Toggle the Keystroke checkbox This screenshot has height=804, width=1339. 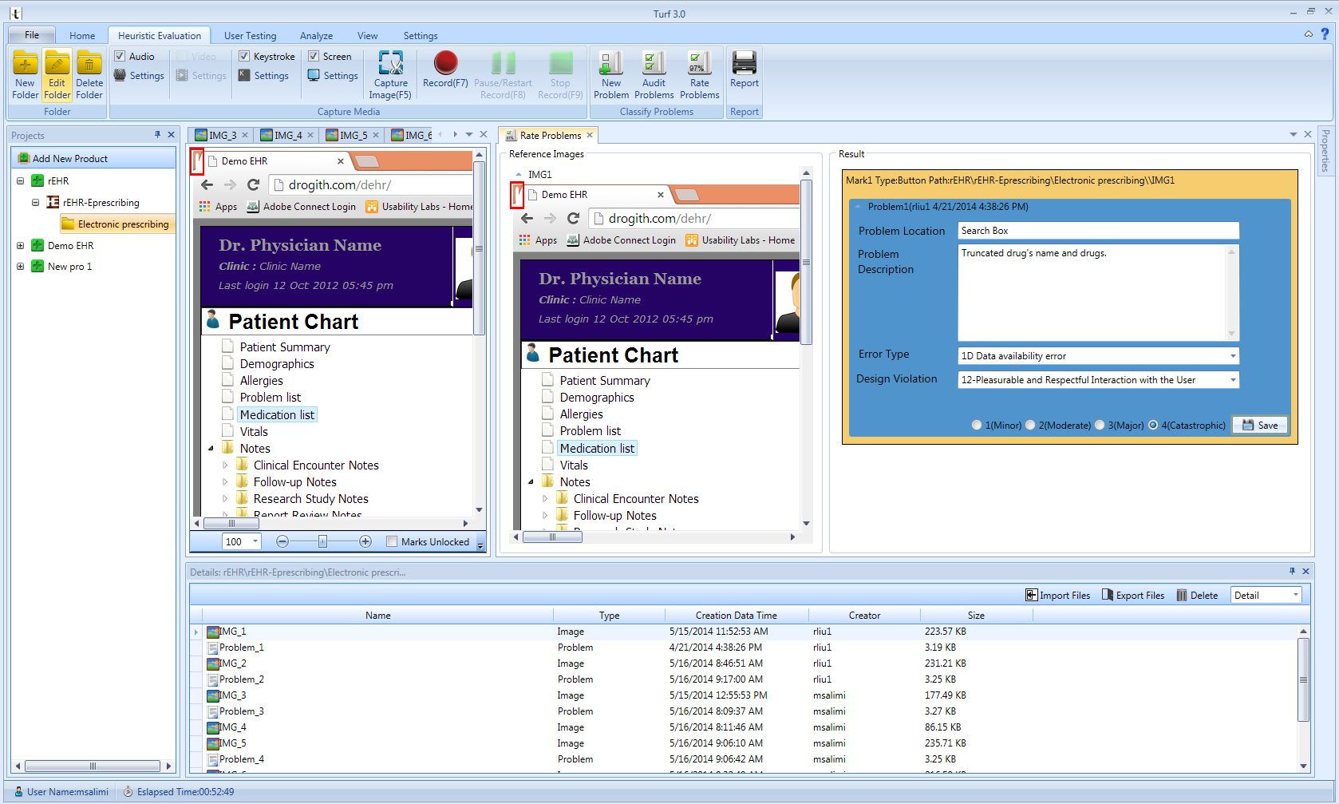(244, 57)
